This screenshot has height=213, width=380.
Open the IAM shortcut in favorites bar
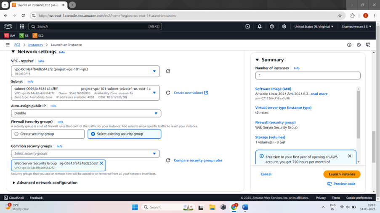click(10, 36)
